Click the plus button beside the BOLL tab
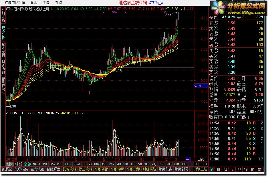Screen dimensions: 268x177 point(196,164)
